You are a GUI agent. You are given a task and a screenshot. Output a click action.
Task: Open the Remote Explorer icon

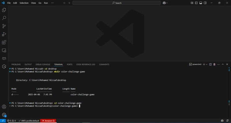[x=4, y=50]
